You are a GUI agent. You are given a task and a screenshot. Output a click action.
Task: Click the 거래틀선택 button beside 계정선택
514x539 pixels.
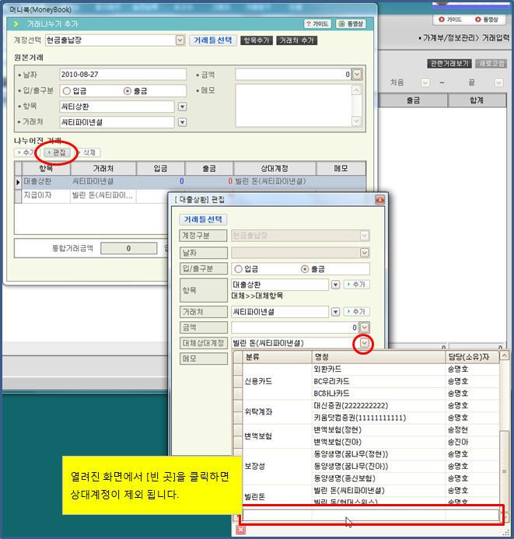coord(212,40)
